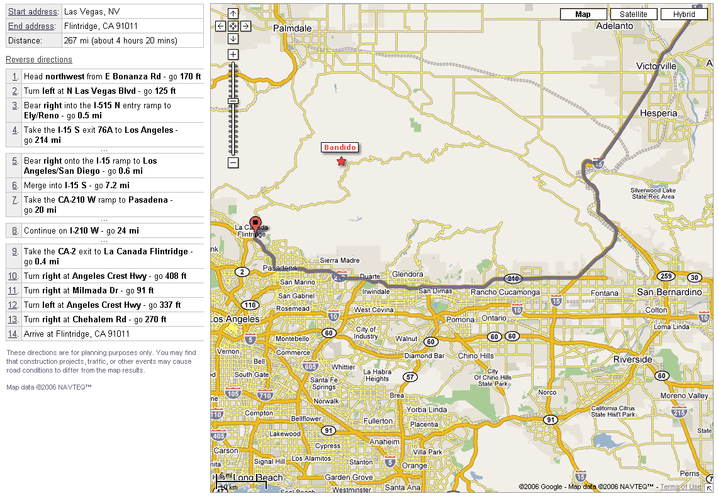Image resolution: width=718 pixels, height=496 pixels.
Task: Pan the map left with the arrow
Action: point(220,26)
